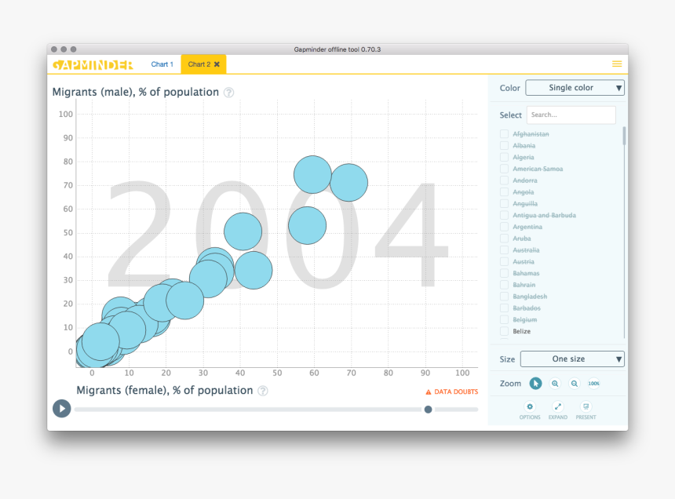Screen dimensions: 675x499
Task: Select the zoom in magnifier
Action: click(x=555, y=384)
